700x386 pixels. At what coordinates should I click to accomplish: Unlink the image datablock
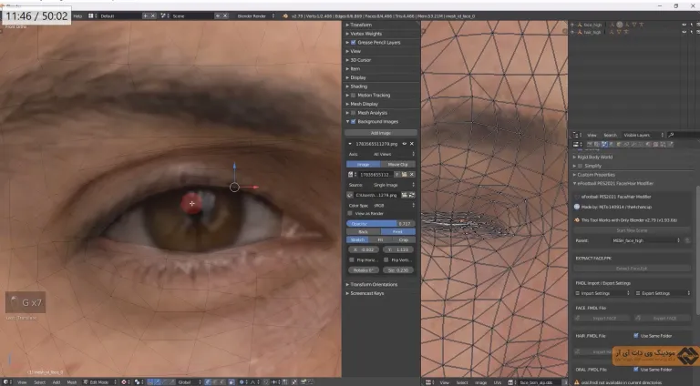[412, 175]
